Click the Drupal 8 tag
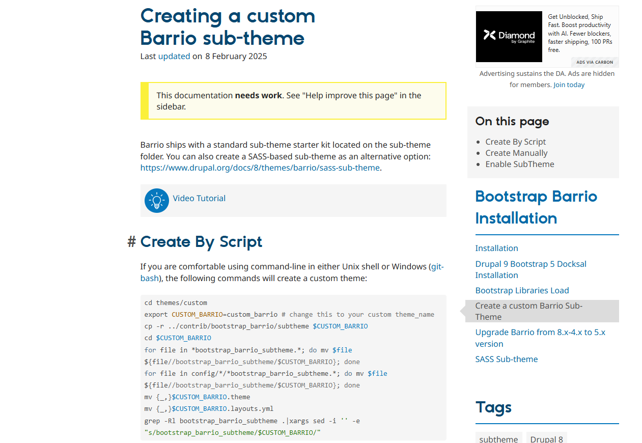The height and width of the screenshot is (443, 642). coord(547,438)
